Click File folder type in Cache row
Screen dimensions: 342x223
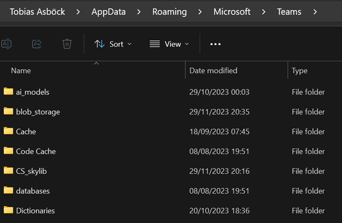[x=308, y=131]
